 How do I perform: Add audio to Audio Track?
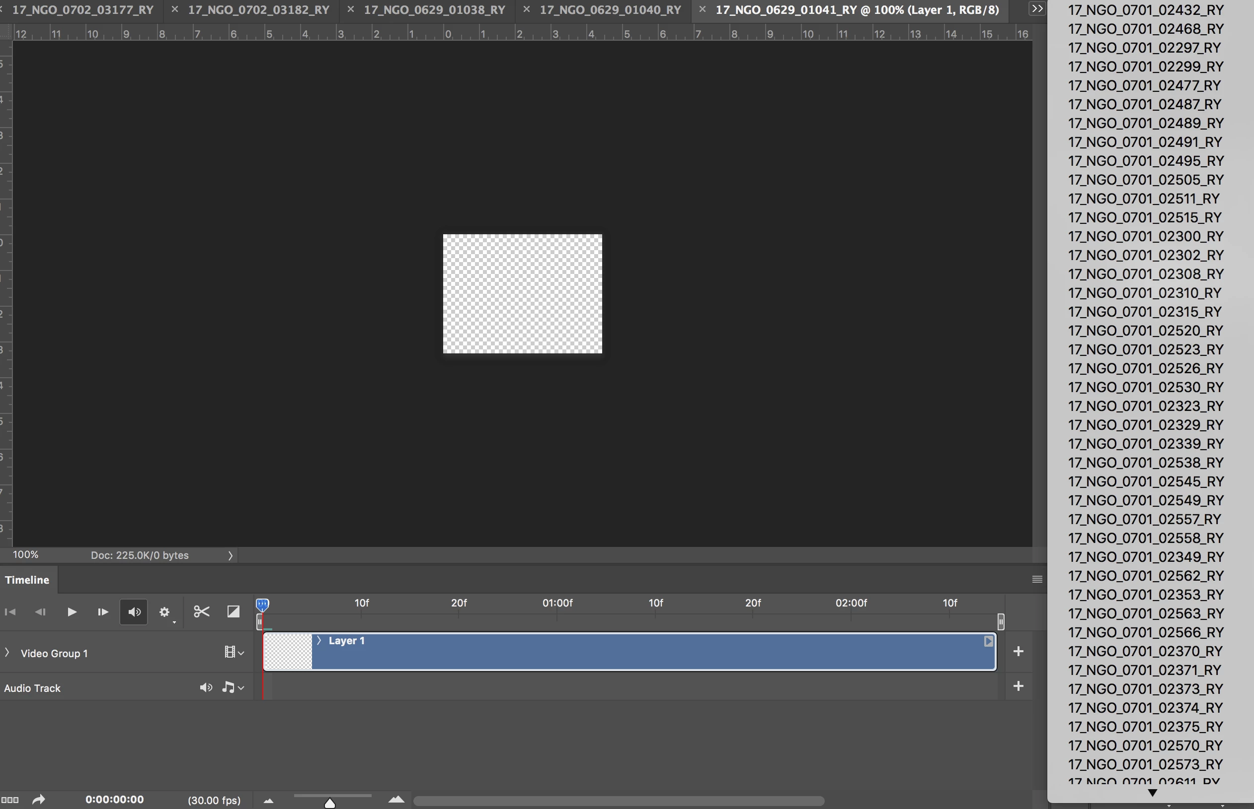tap(1018, 686)
